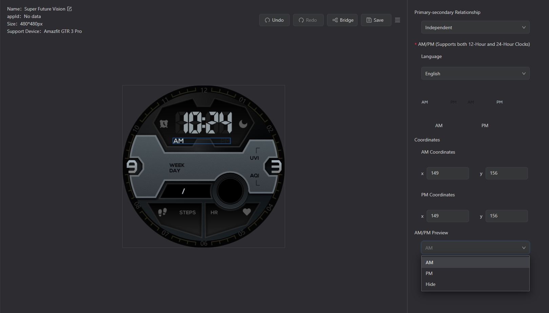Click the PM Coordinates y input field
This screenshot has width=549, height=313.
pyautogui.click(x=506, y=216)
